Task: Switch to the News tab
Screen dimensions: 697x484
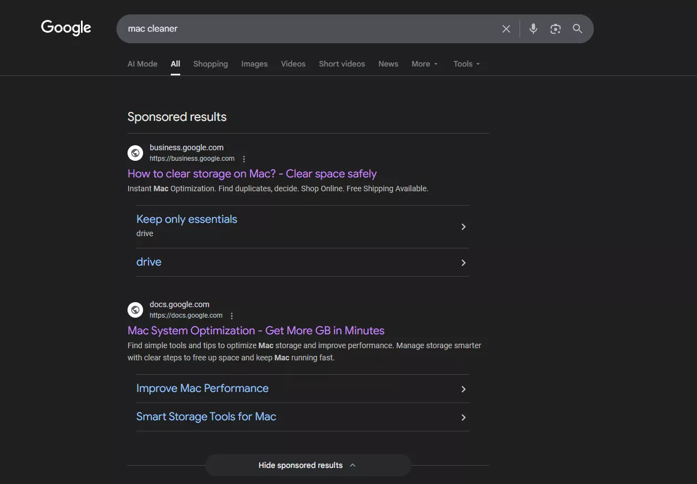Action: (x=388, y=64)
